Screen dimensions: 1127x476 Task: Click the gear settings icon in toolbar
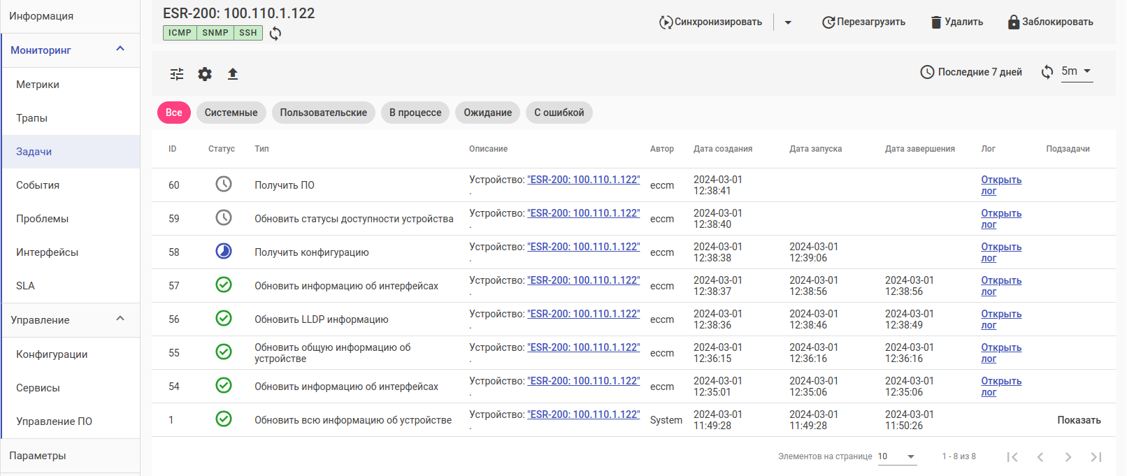205,74
